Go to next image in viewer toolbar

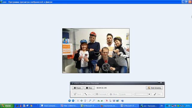pos(73,101)
